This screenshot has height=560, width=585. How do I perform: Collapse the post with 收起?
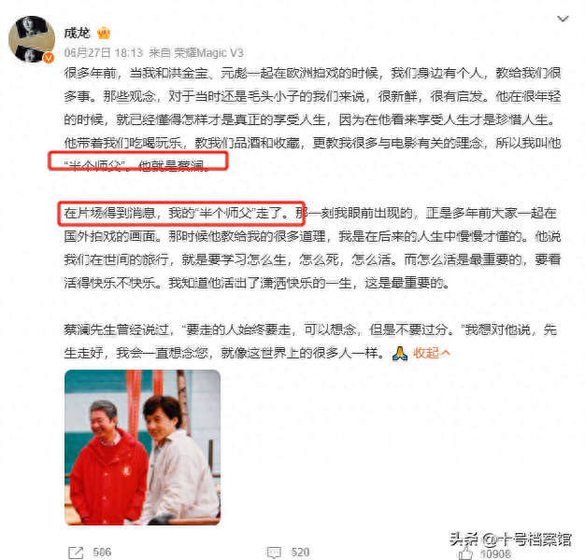click(x=432, y=353)
